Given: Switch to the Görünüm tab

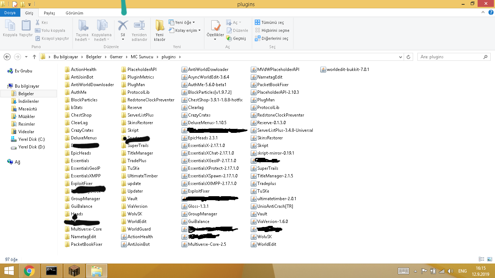Looking at the screenshot, I should pyautogui.click(x=74, y=13).
